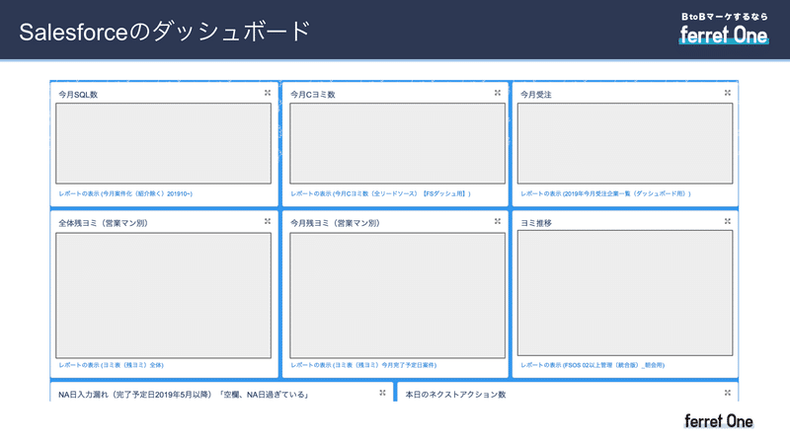Click the ヨミ推移 panel title
Image resolution: width=790 pixels, height=443 pixels.
pyautogui.click(x=536, y=223)
